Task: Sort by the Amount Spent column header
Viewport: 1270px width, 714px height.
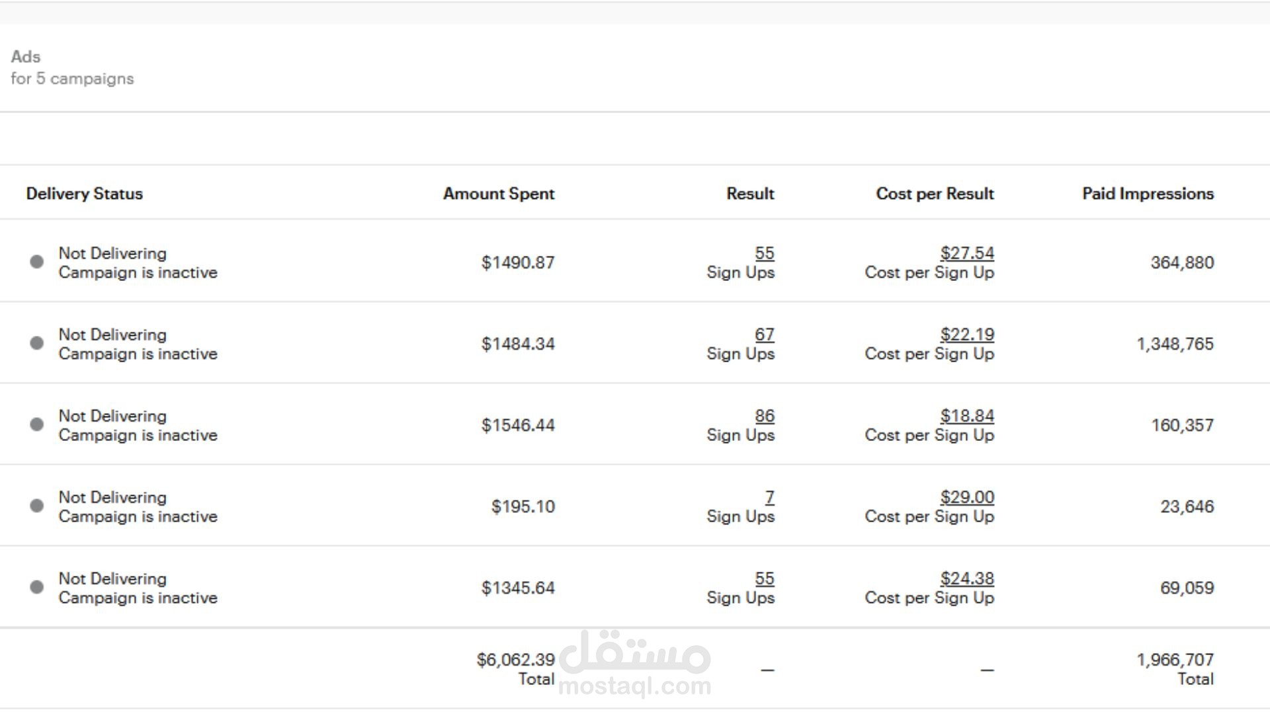Action: pos(499,194)
